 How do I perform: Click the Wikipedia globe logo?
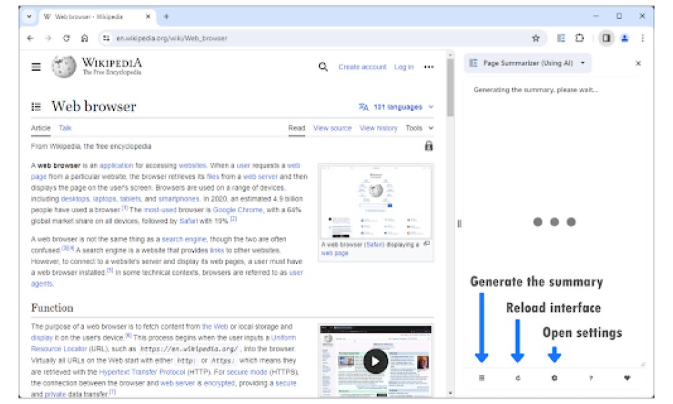[x=63, y=67]
